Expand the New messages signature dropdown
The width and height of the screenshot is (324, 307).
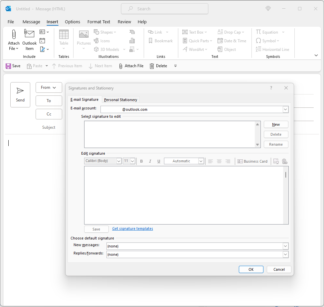click(x=285, y=246)
